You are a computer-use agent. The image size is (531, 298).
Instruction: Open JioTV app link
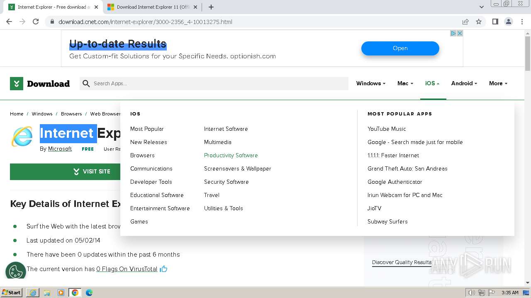[x=374, y=208]
